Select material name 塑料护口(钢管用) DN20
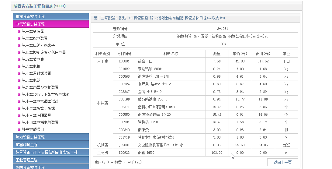Image resolution: width=332 pixels, height=169 pixels. point(157,107)
